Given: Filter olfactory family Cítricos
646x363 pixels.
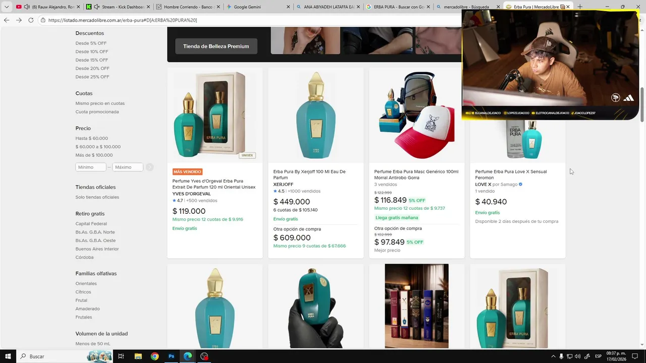Looking at the screenshot, I should click(83, 292).
